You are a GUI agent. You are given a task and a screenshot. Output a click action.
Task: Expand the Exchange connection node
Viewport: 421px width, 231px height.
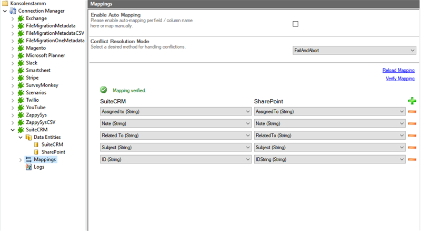[13, 18]
